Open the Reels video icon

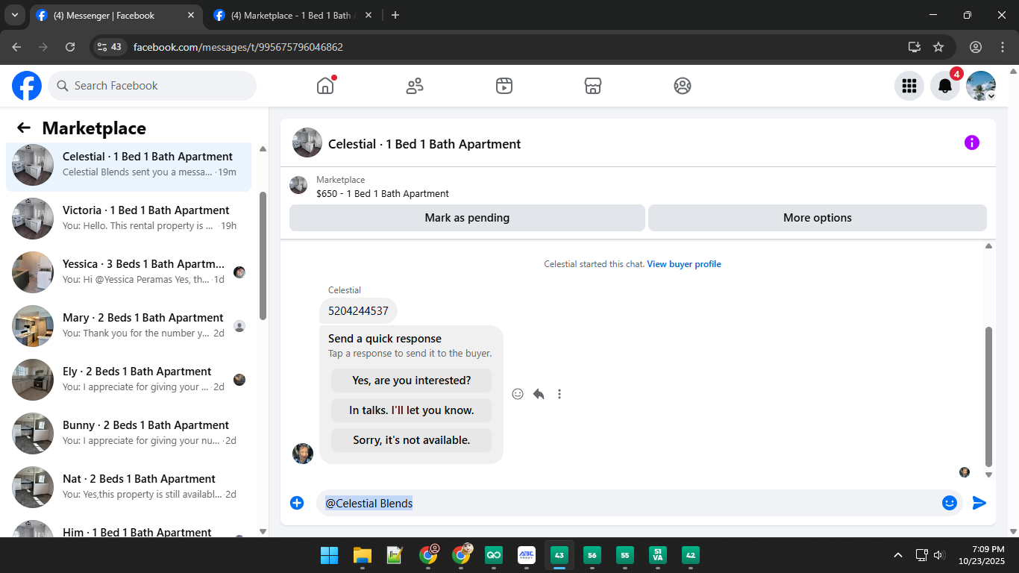click(x=504, y=86)
